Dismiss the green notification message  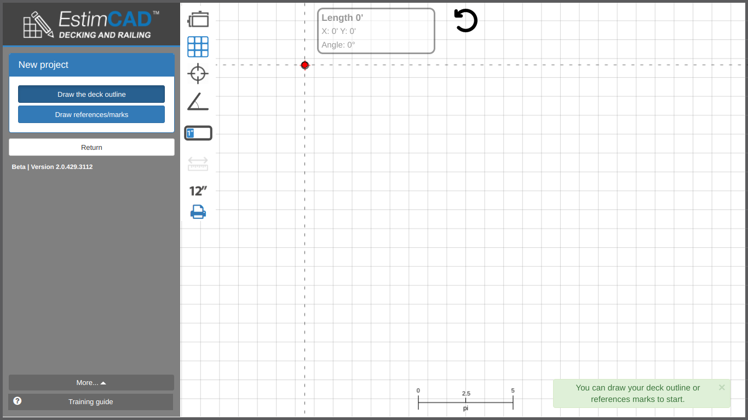click(x=722, y=387)
